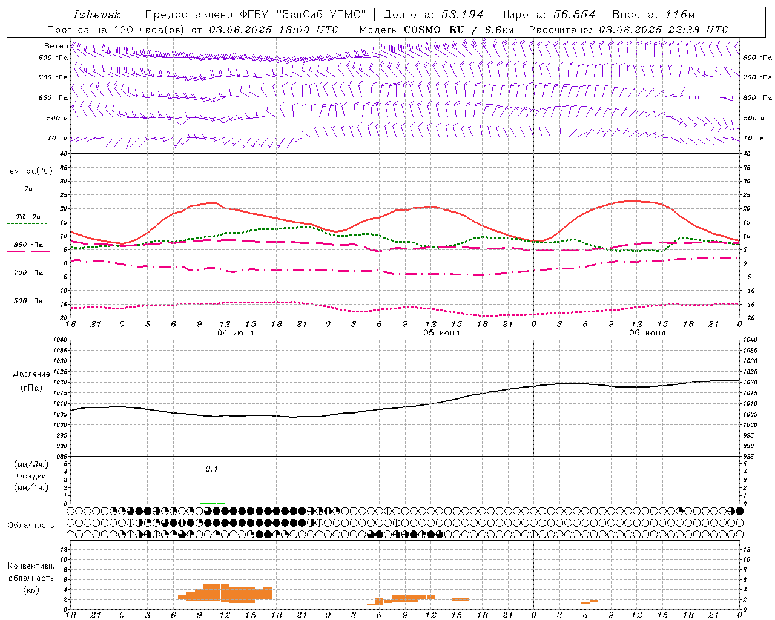This screenshot has width=775, height=620.
Task: Click the "Конвективн." label
Action: pyautogui.click(x=31, y=566)
